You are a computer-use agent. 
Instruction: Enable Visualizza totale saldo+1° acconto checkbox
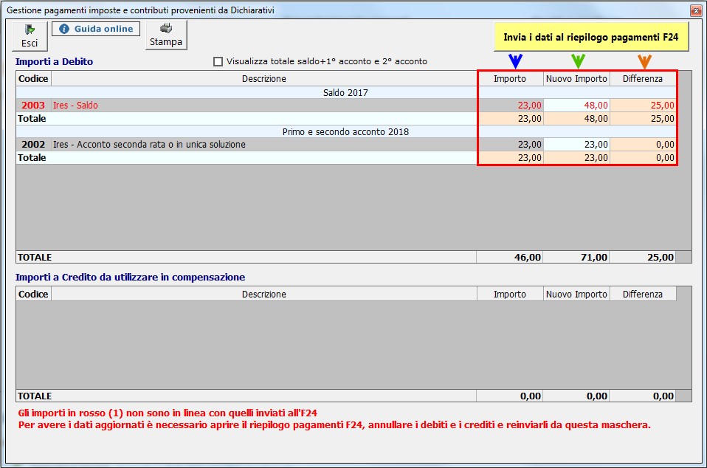[x=218, y=61]
